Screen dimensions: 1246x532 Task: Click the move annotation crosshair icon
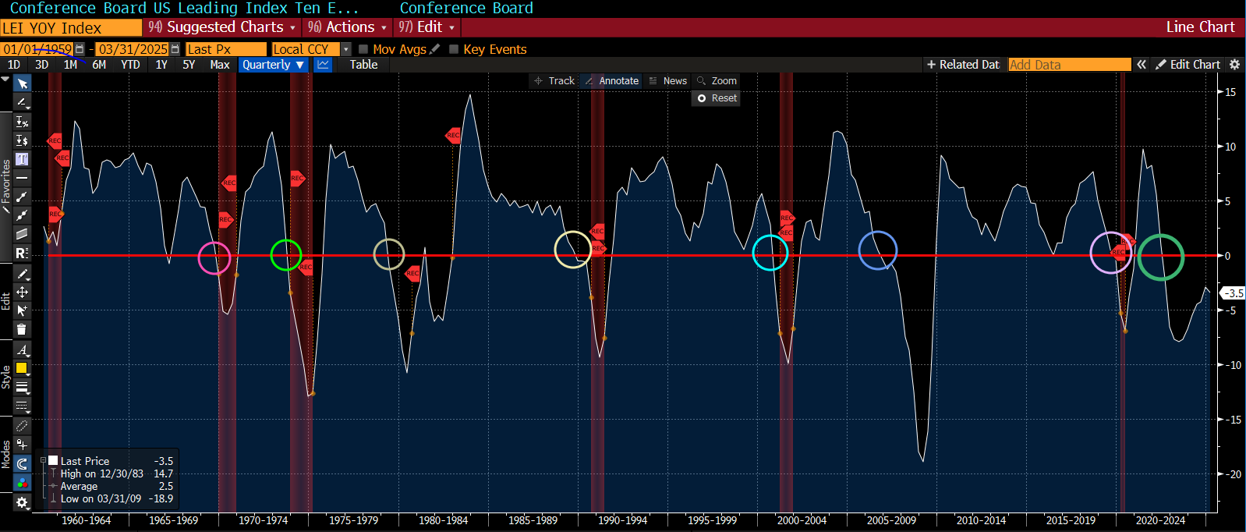(22, 292)
